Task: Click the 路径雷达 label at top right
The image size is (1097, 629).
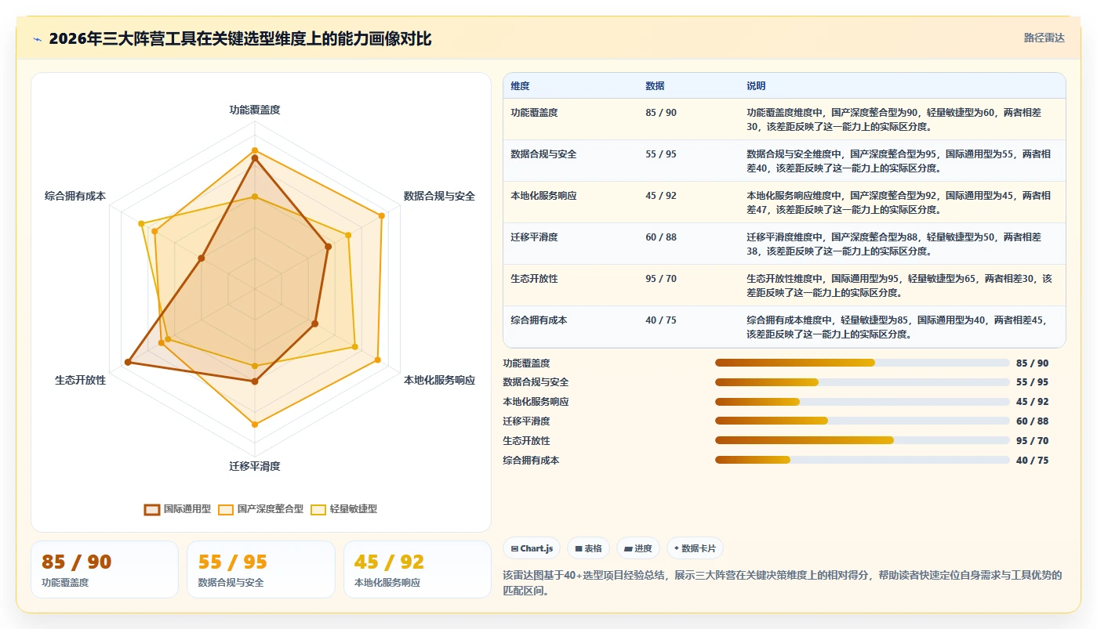Action: [1044, 38]
